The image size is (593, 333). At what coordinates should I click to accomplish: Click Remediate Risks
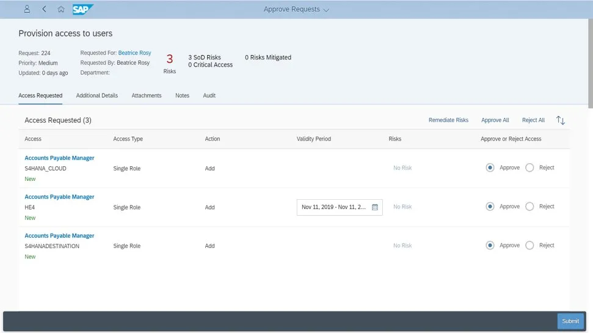(448, 120)
